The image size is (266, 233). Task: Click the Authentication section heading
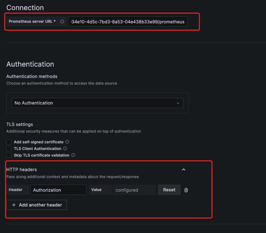coord(30,64)
